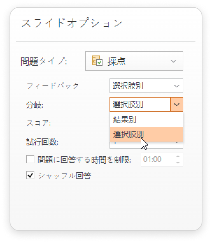This screenshot has height=243, width=212.
Task: Decrease time limit with the down arrow
Action: [178, 163]
